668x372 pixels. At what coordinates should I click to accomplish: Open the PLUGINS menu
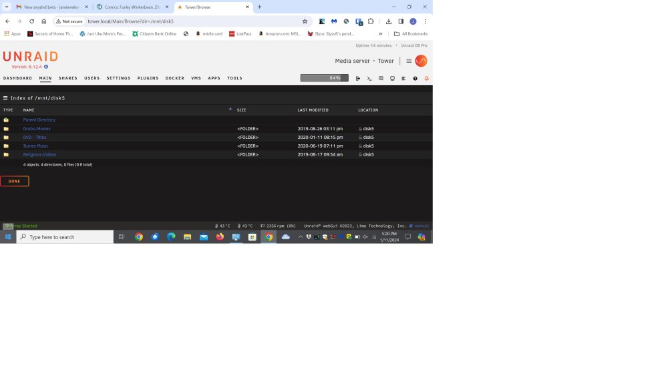point(148,78)
